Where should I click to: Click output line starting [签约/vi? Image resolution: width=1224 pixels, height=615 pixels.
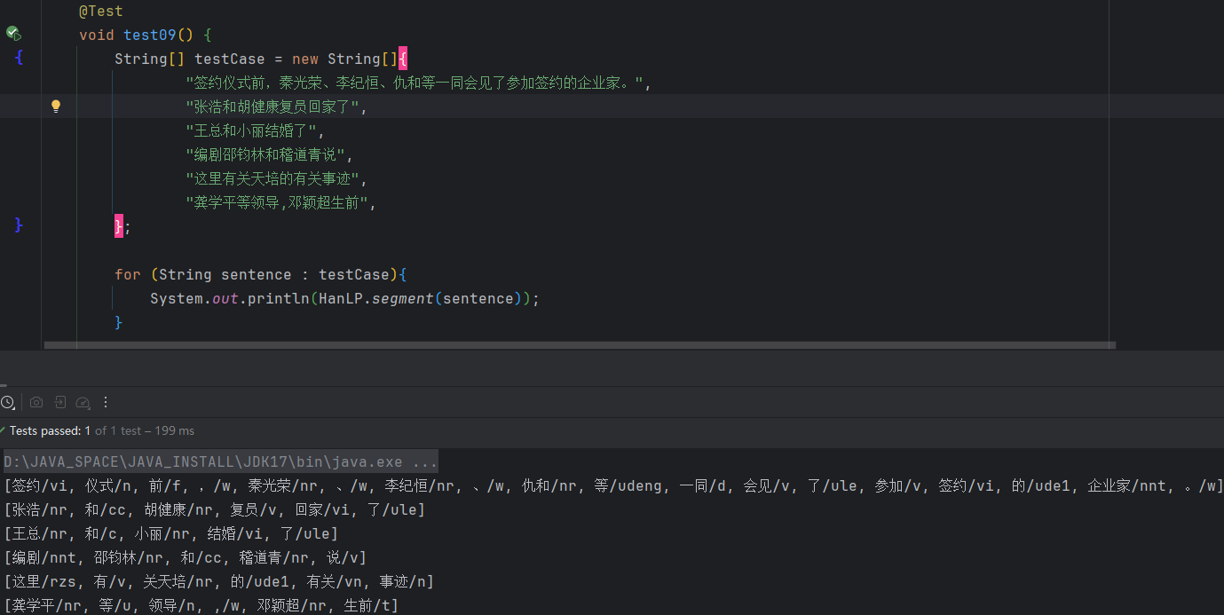pyautogui.click(x=613, y=485)
